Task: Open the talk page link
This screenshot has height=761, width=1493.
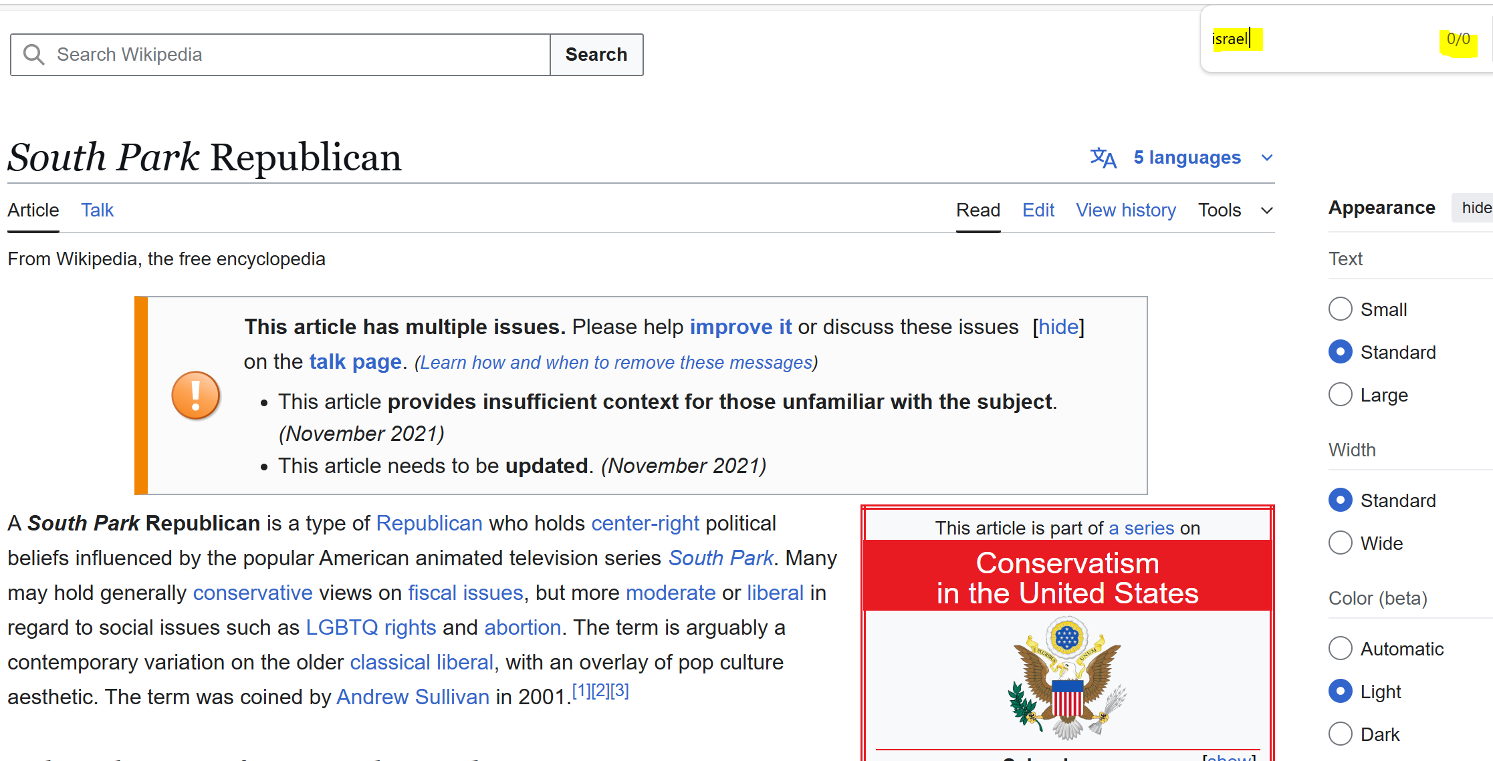Action: pos(356,361)
